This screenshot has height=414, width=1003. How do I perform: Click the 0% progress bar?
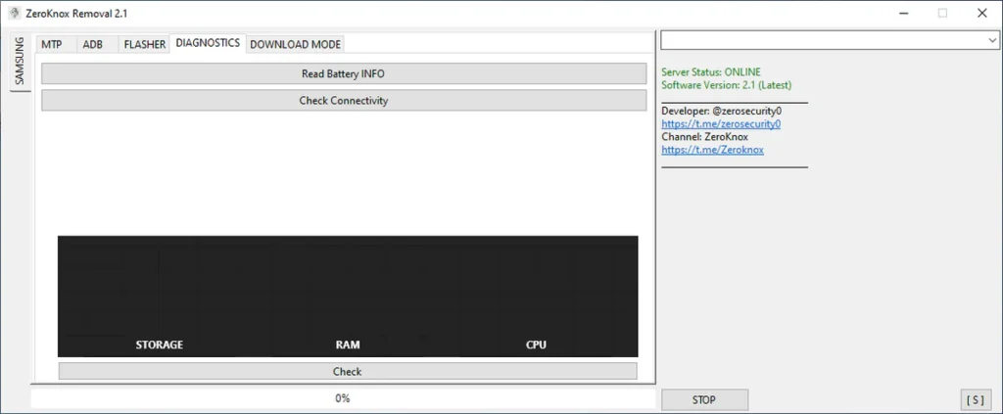click(x=343, y=398)
